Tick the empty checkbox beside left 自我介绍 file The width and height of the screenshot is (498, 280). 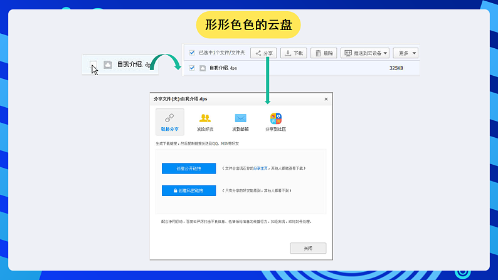[x=93, y=65]
